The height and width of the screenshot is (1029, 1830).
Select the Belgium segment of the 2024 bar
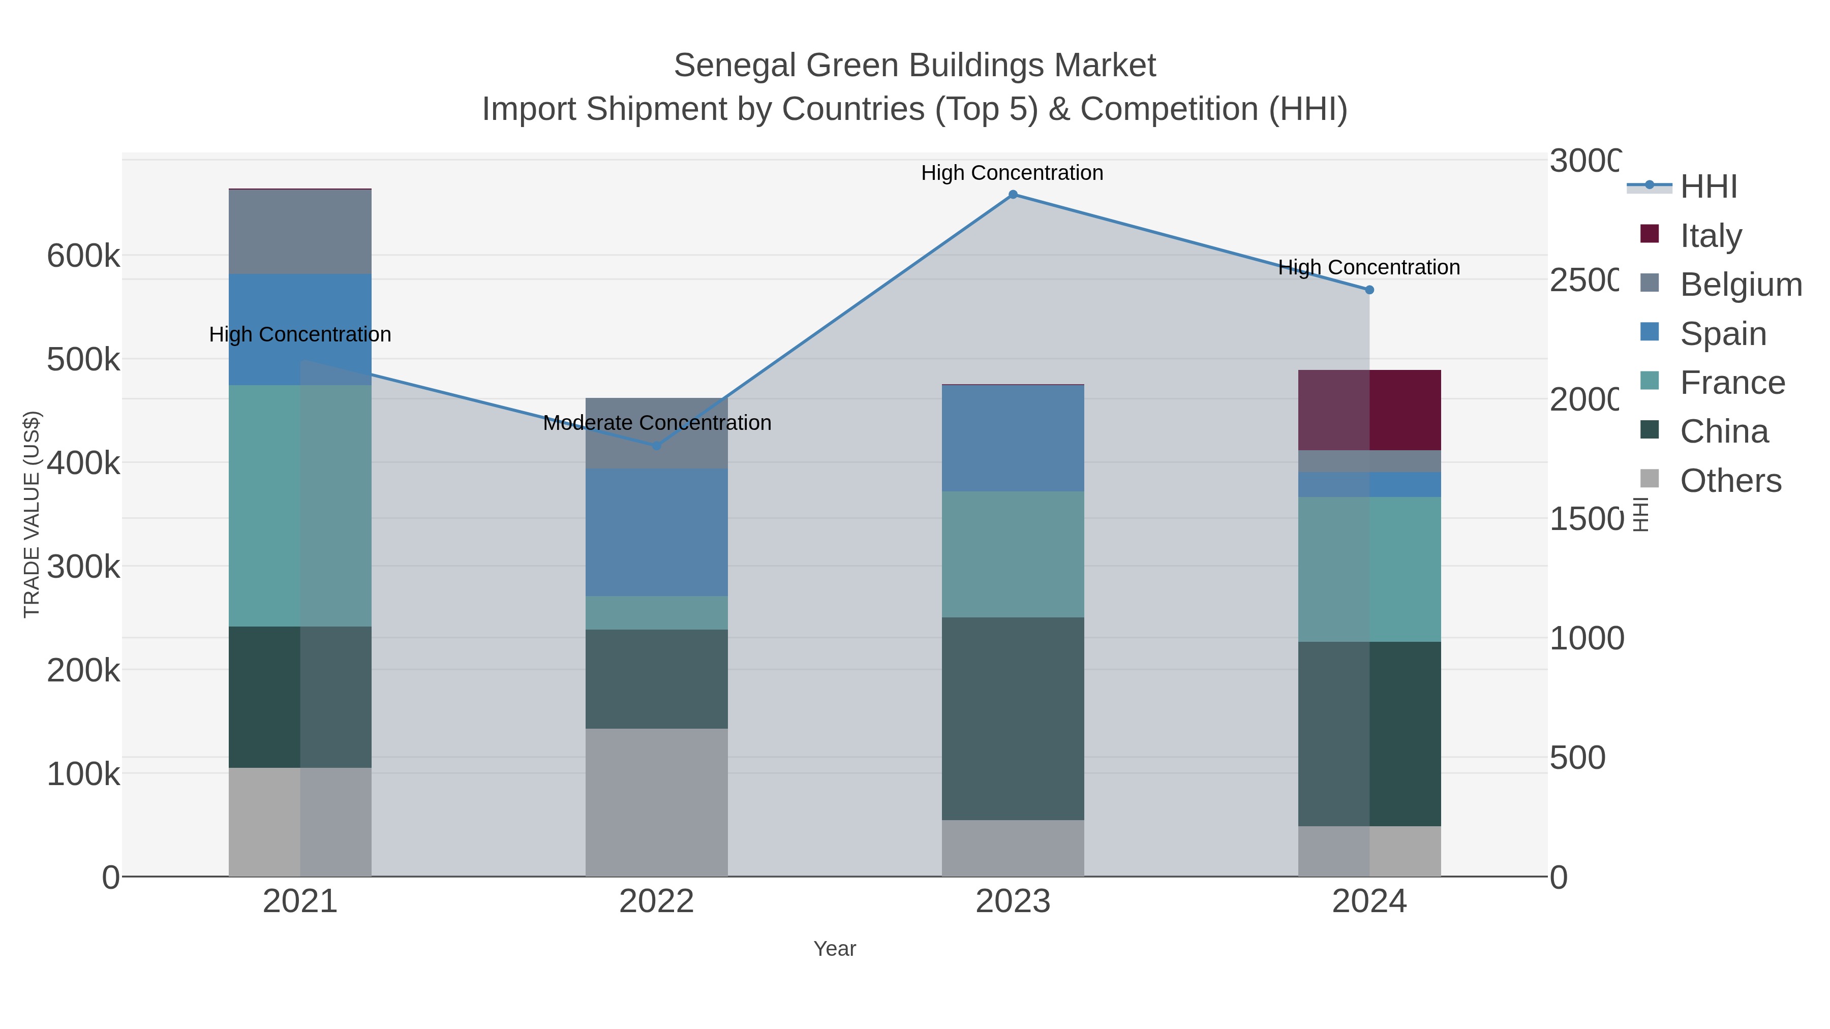1369,461
